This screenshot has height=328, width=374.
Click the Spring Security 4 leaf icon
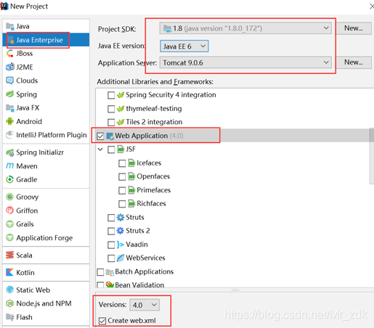(x=121, y=95)
